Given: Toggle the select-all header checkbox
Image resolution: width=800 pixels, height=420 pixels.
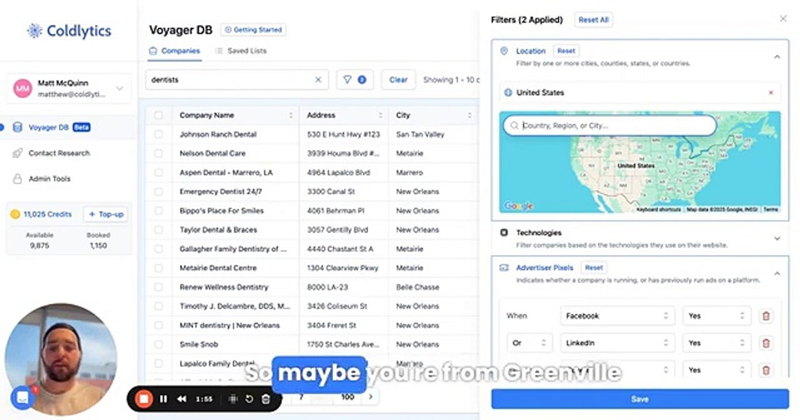Looking at the screenshot, I should click(159, 116).
